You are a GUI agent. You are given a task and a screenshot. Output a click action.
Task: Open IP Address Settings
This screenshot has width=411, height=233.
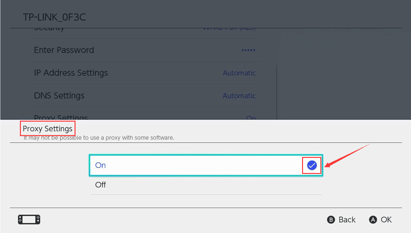[x=145, y=73]
